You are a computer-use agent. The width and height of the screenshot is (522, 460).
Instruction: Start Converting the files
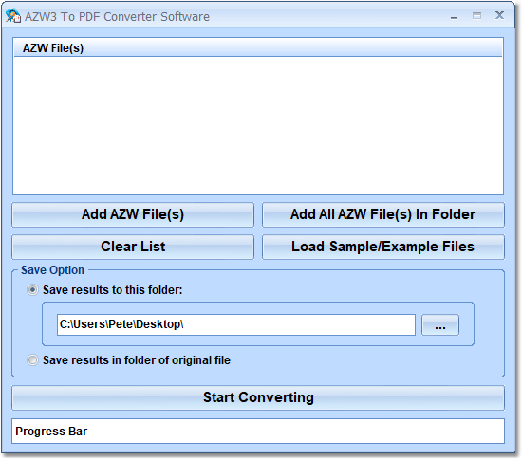(x=258, y=397)
